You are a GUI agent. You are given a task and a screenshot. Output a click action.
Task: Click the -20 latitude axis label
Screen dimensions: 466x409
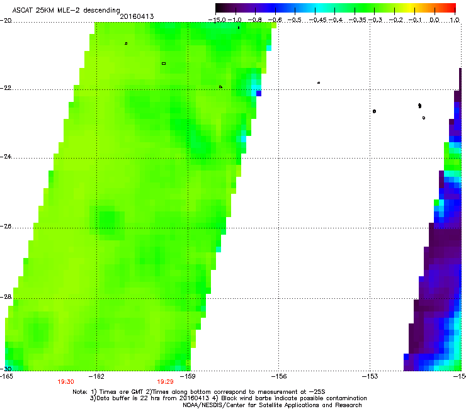click(6, 21)
